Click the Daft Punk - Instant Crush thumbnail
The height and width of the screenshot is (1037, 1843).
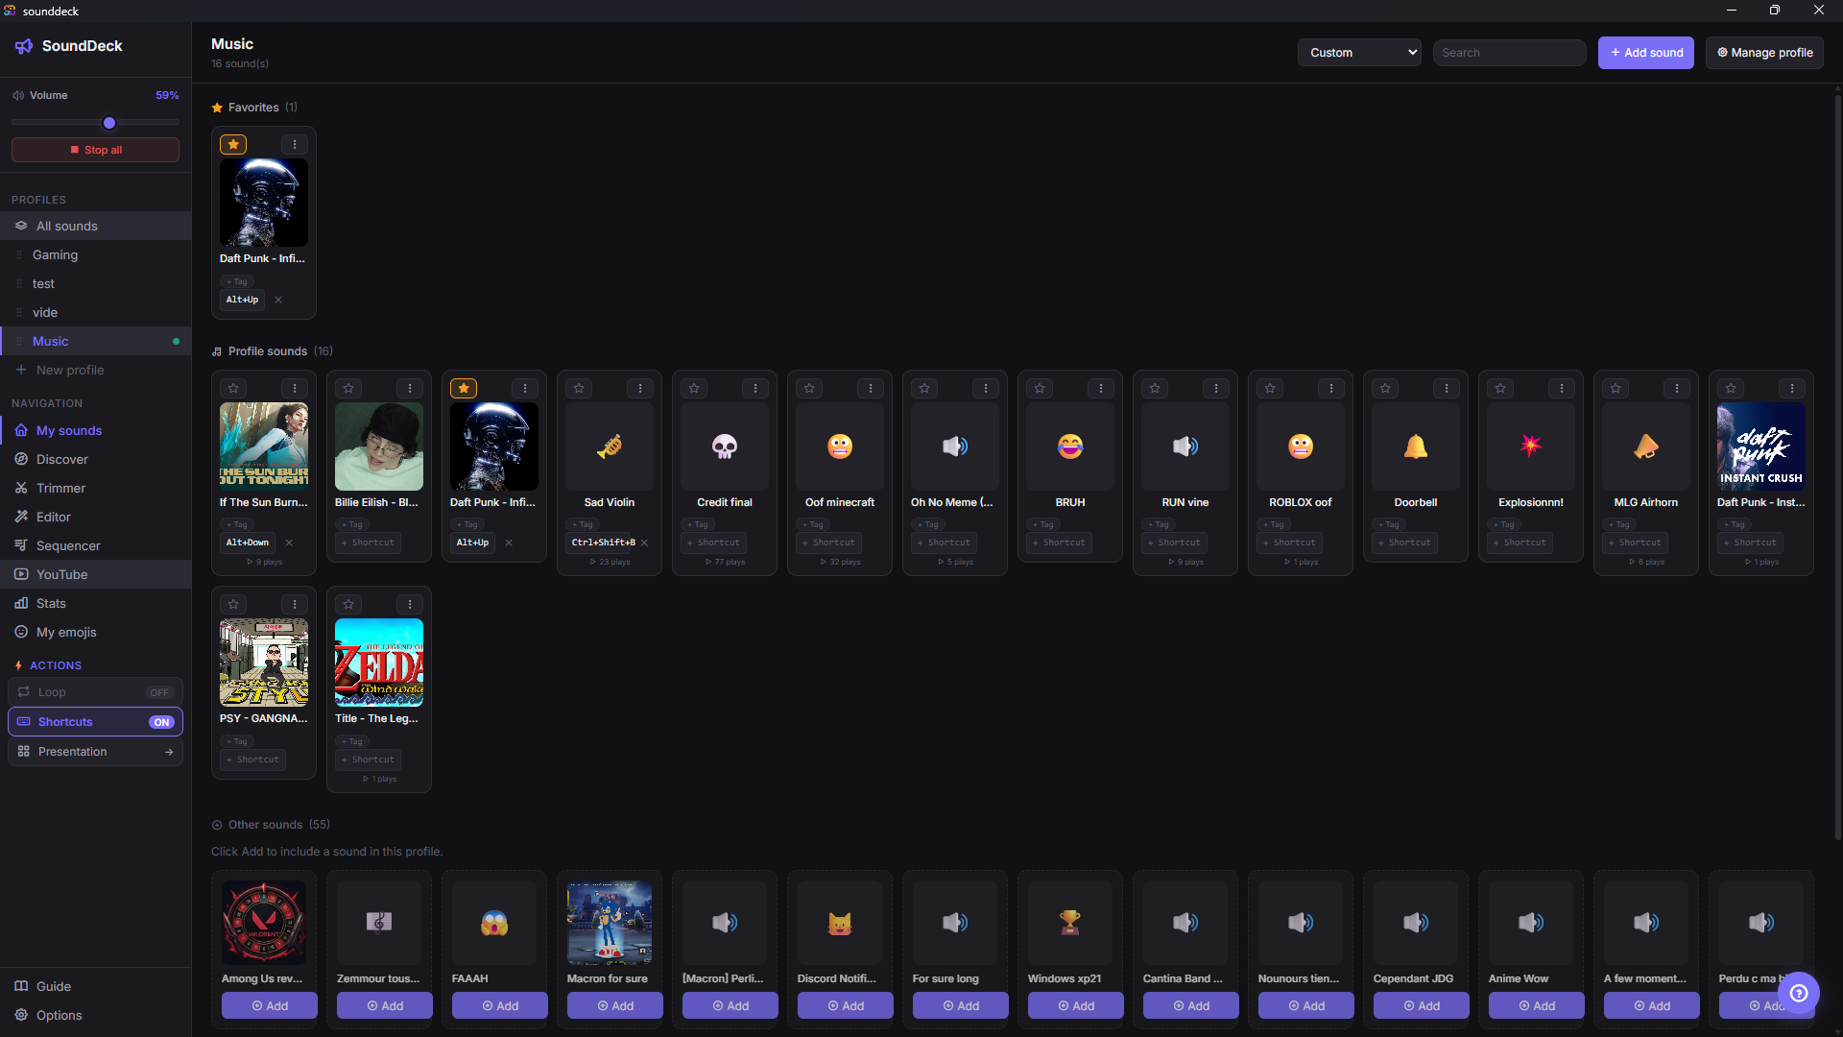1761,446
